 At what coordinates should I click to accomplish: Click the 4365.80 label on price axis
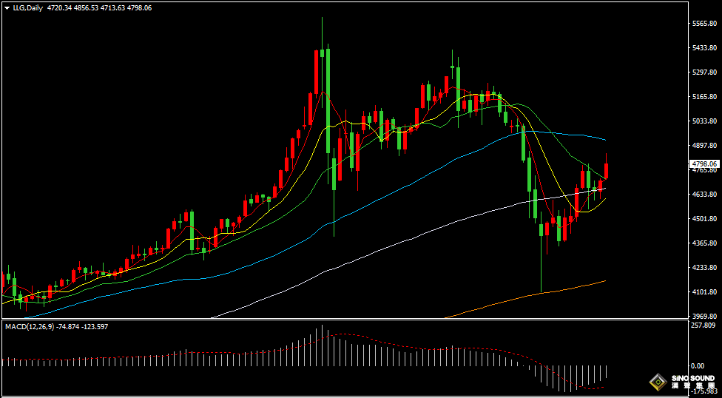click(x=704, y=243)
